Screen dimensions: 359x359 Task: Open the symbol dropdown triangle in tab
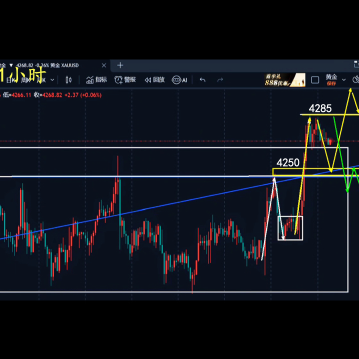click(11, 65)
